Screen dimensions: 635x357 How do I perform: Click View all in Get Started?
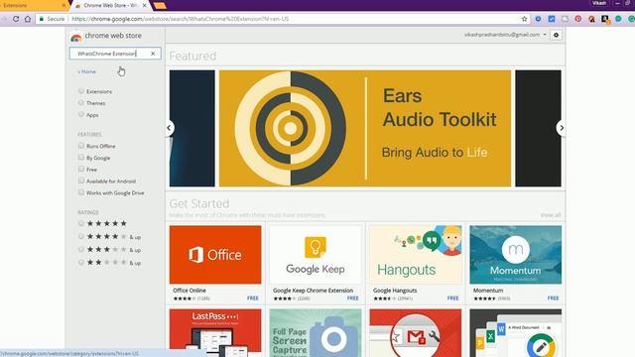pos(551,215)
